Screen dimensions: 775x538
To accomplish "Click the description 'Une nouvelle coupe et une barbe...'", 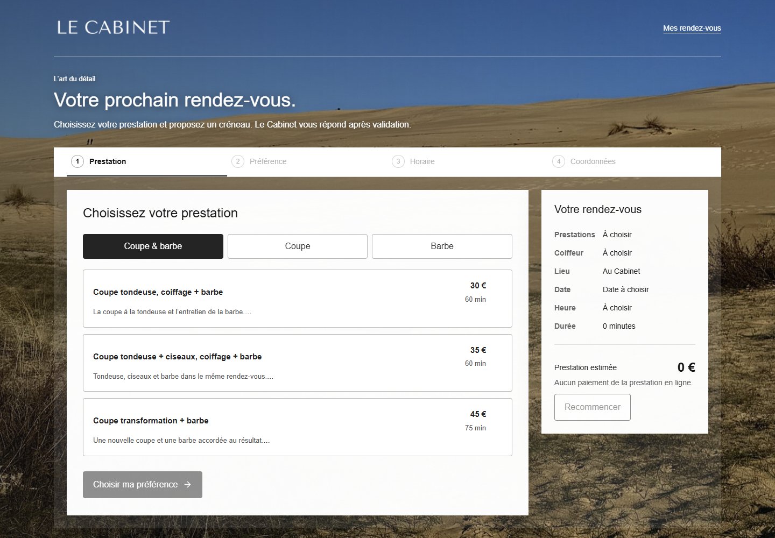I will pyautogui.click(x=181, y=441).
